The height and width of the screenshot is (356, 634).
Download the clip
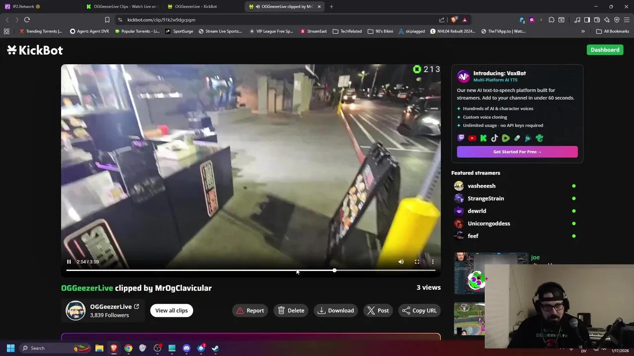pos(336,311)
